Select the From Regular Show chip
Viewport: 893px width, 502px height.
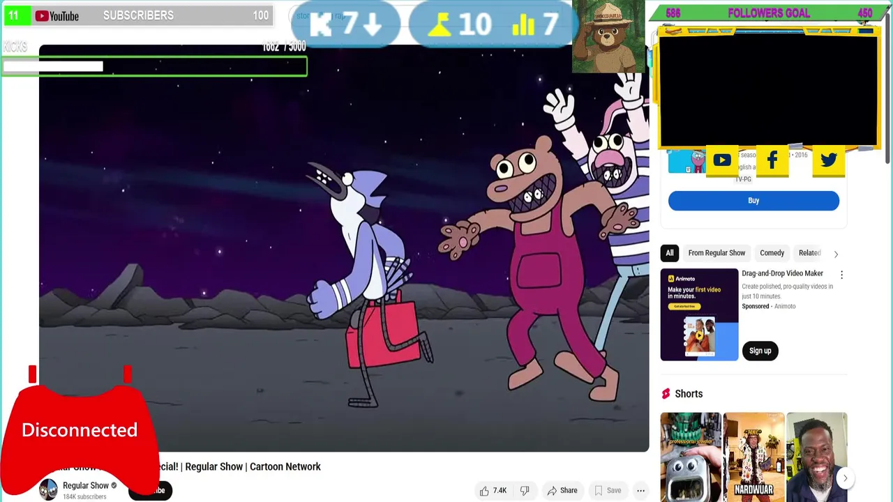coord(716,253)
